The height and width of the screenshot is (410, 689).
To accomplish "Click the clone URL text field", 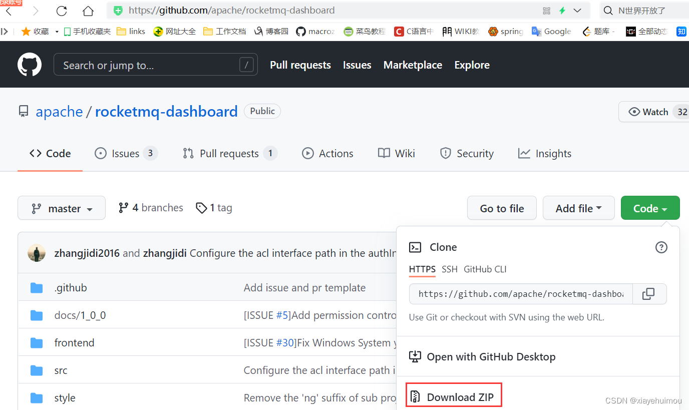I will [x=521, y=294].
